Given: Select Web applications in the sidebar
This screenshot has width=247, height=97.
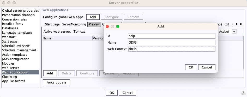Looking at the screenshot, I should [x=20, y=72].
